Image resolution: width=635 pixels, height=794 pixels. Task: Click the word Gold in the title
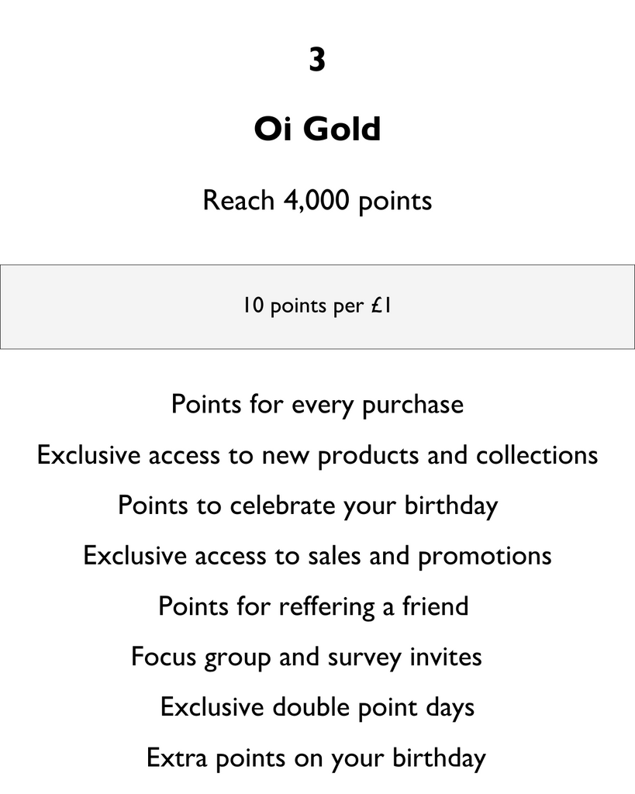[x=342, y=129]
